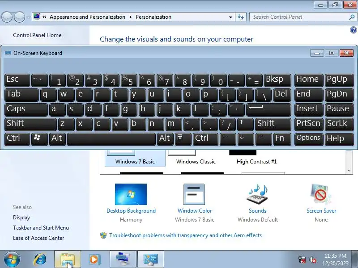The height and width of the screenshot is (268, 358).
Task: Click the Bksp key
Action: [277, 80]
